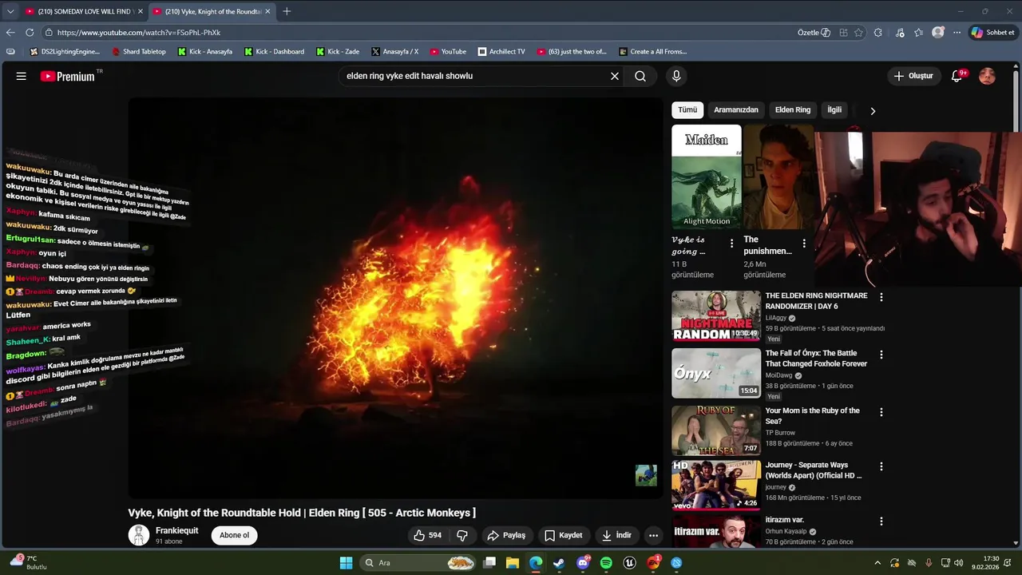Clear the YouTube search query text
Viewport: 1022px width, 575px height.
[x=615, y=76]
